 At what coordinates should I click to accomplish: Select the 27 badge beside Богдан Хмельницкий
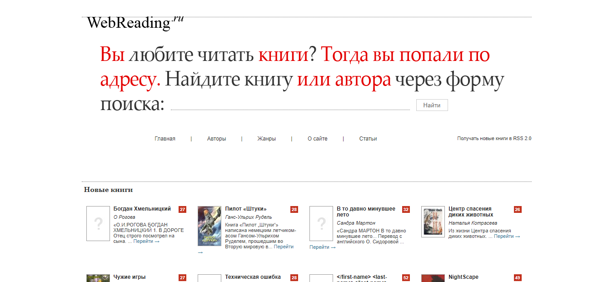[x=182, y=210]
